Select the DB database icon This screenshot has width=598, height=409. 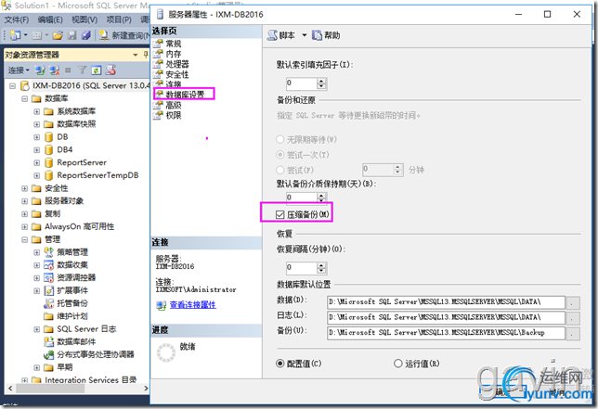click(x=48, y=137)
